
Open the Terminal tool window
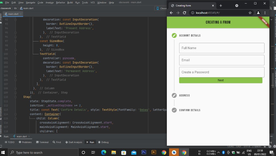point(42,142)
